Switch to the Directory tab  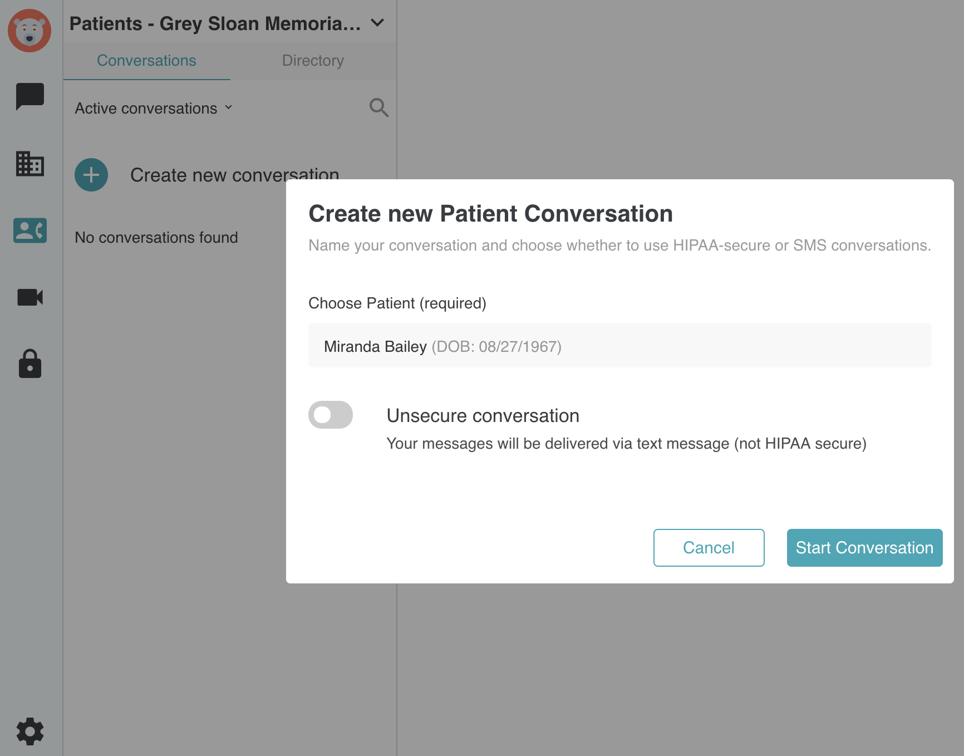point(313,61)
